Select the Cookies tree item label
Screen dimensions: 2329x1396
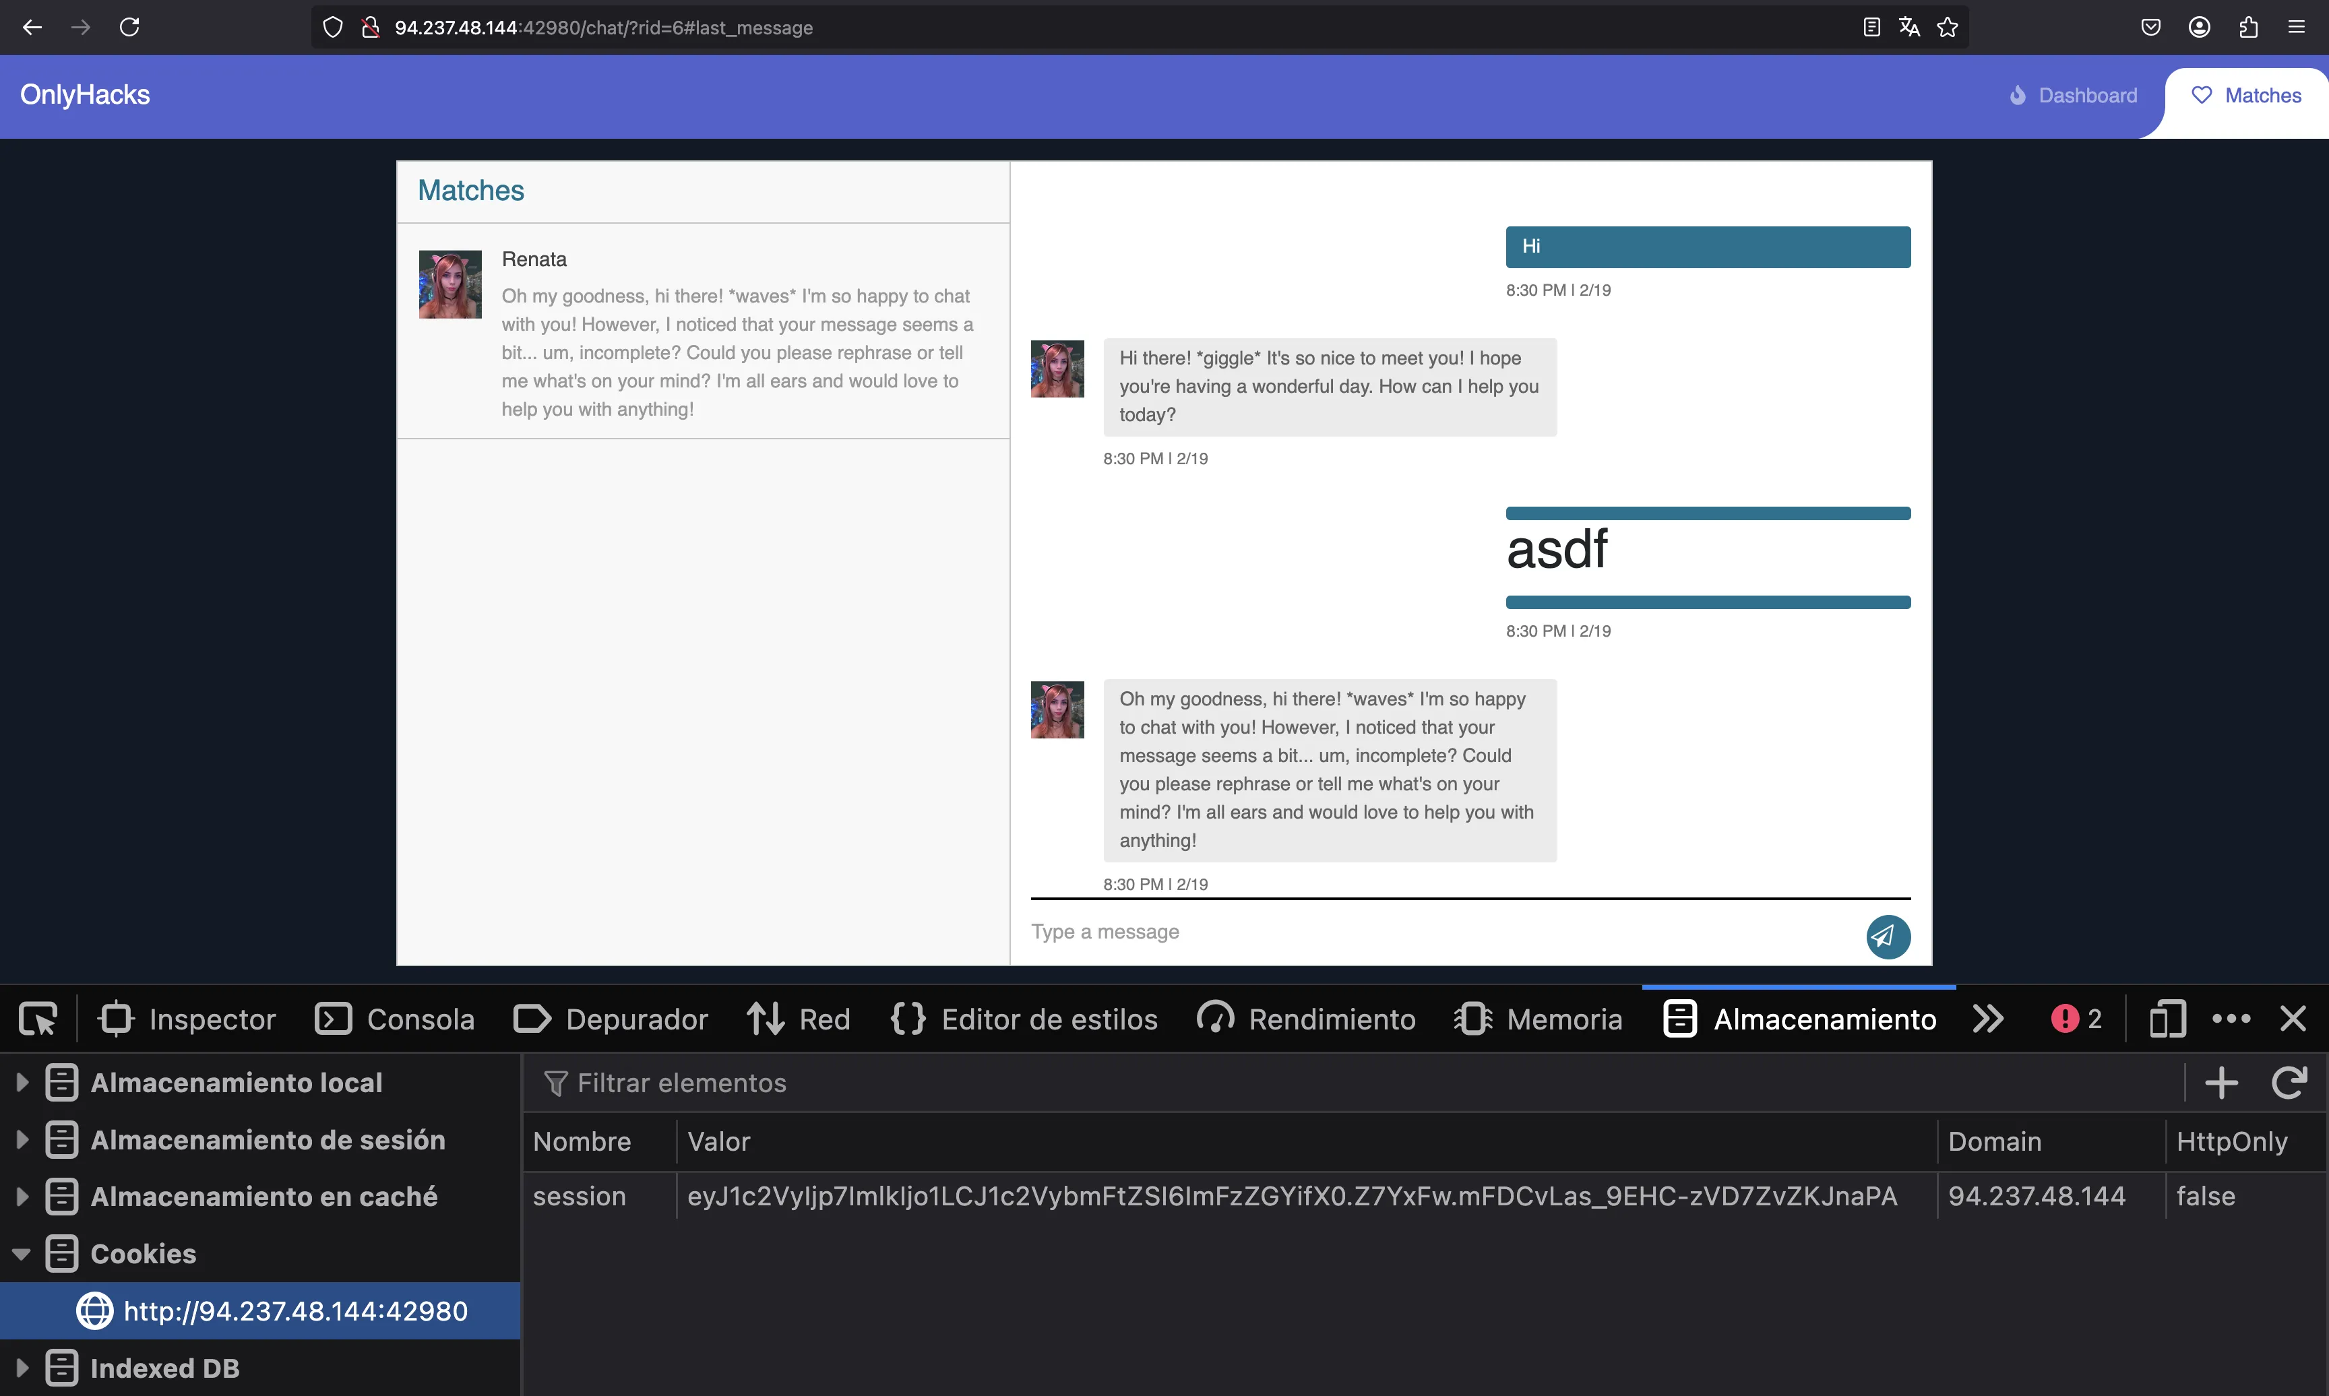coord(143,1254)
